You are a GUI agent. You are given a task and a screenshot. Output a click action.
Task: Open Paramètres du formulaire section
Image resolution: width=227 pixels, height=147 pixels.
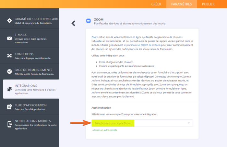(x=30, y=20)
